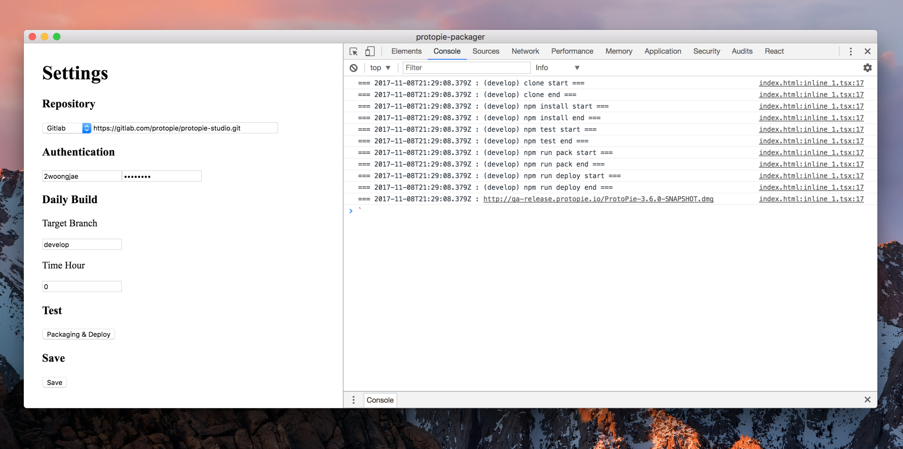Click the Save button
Viewport: 903px width, 449px height.
pos(55,383)
